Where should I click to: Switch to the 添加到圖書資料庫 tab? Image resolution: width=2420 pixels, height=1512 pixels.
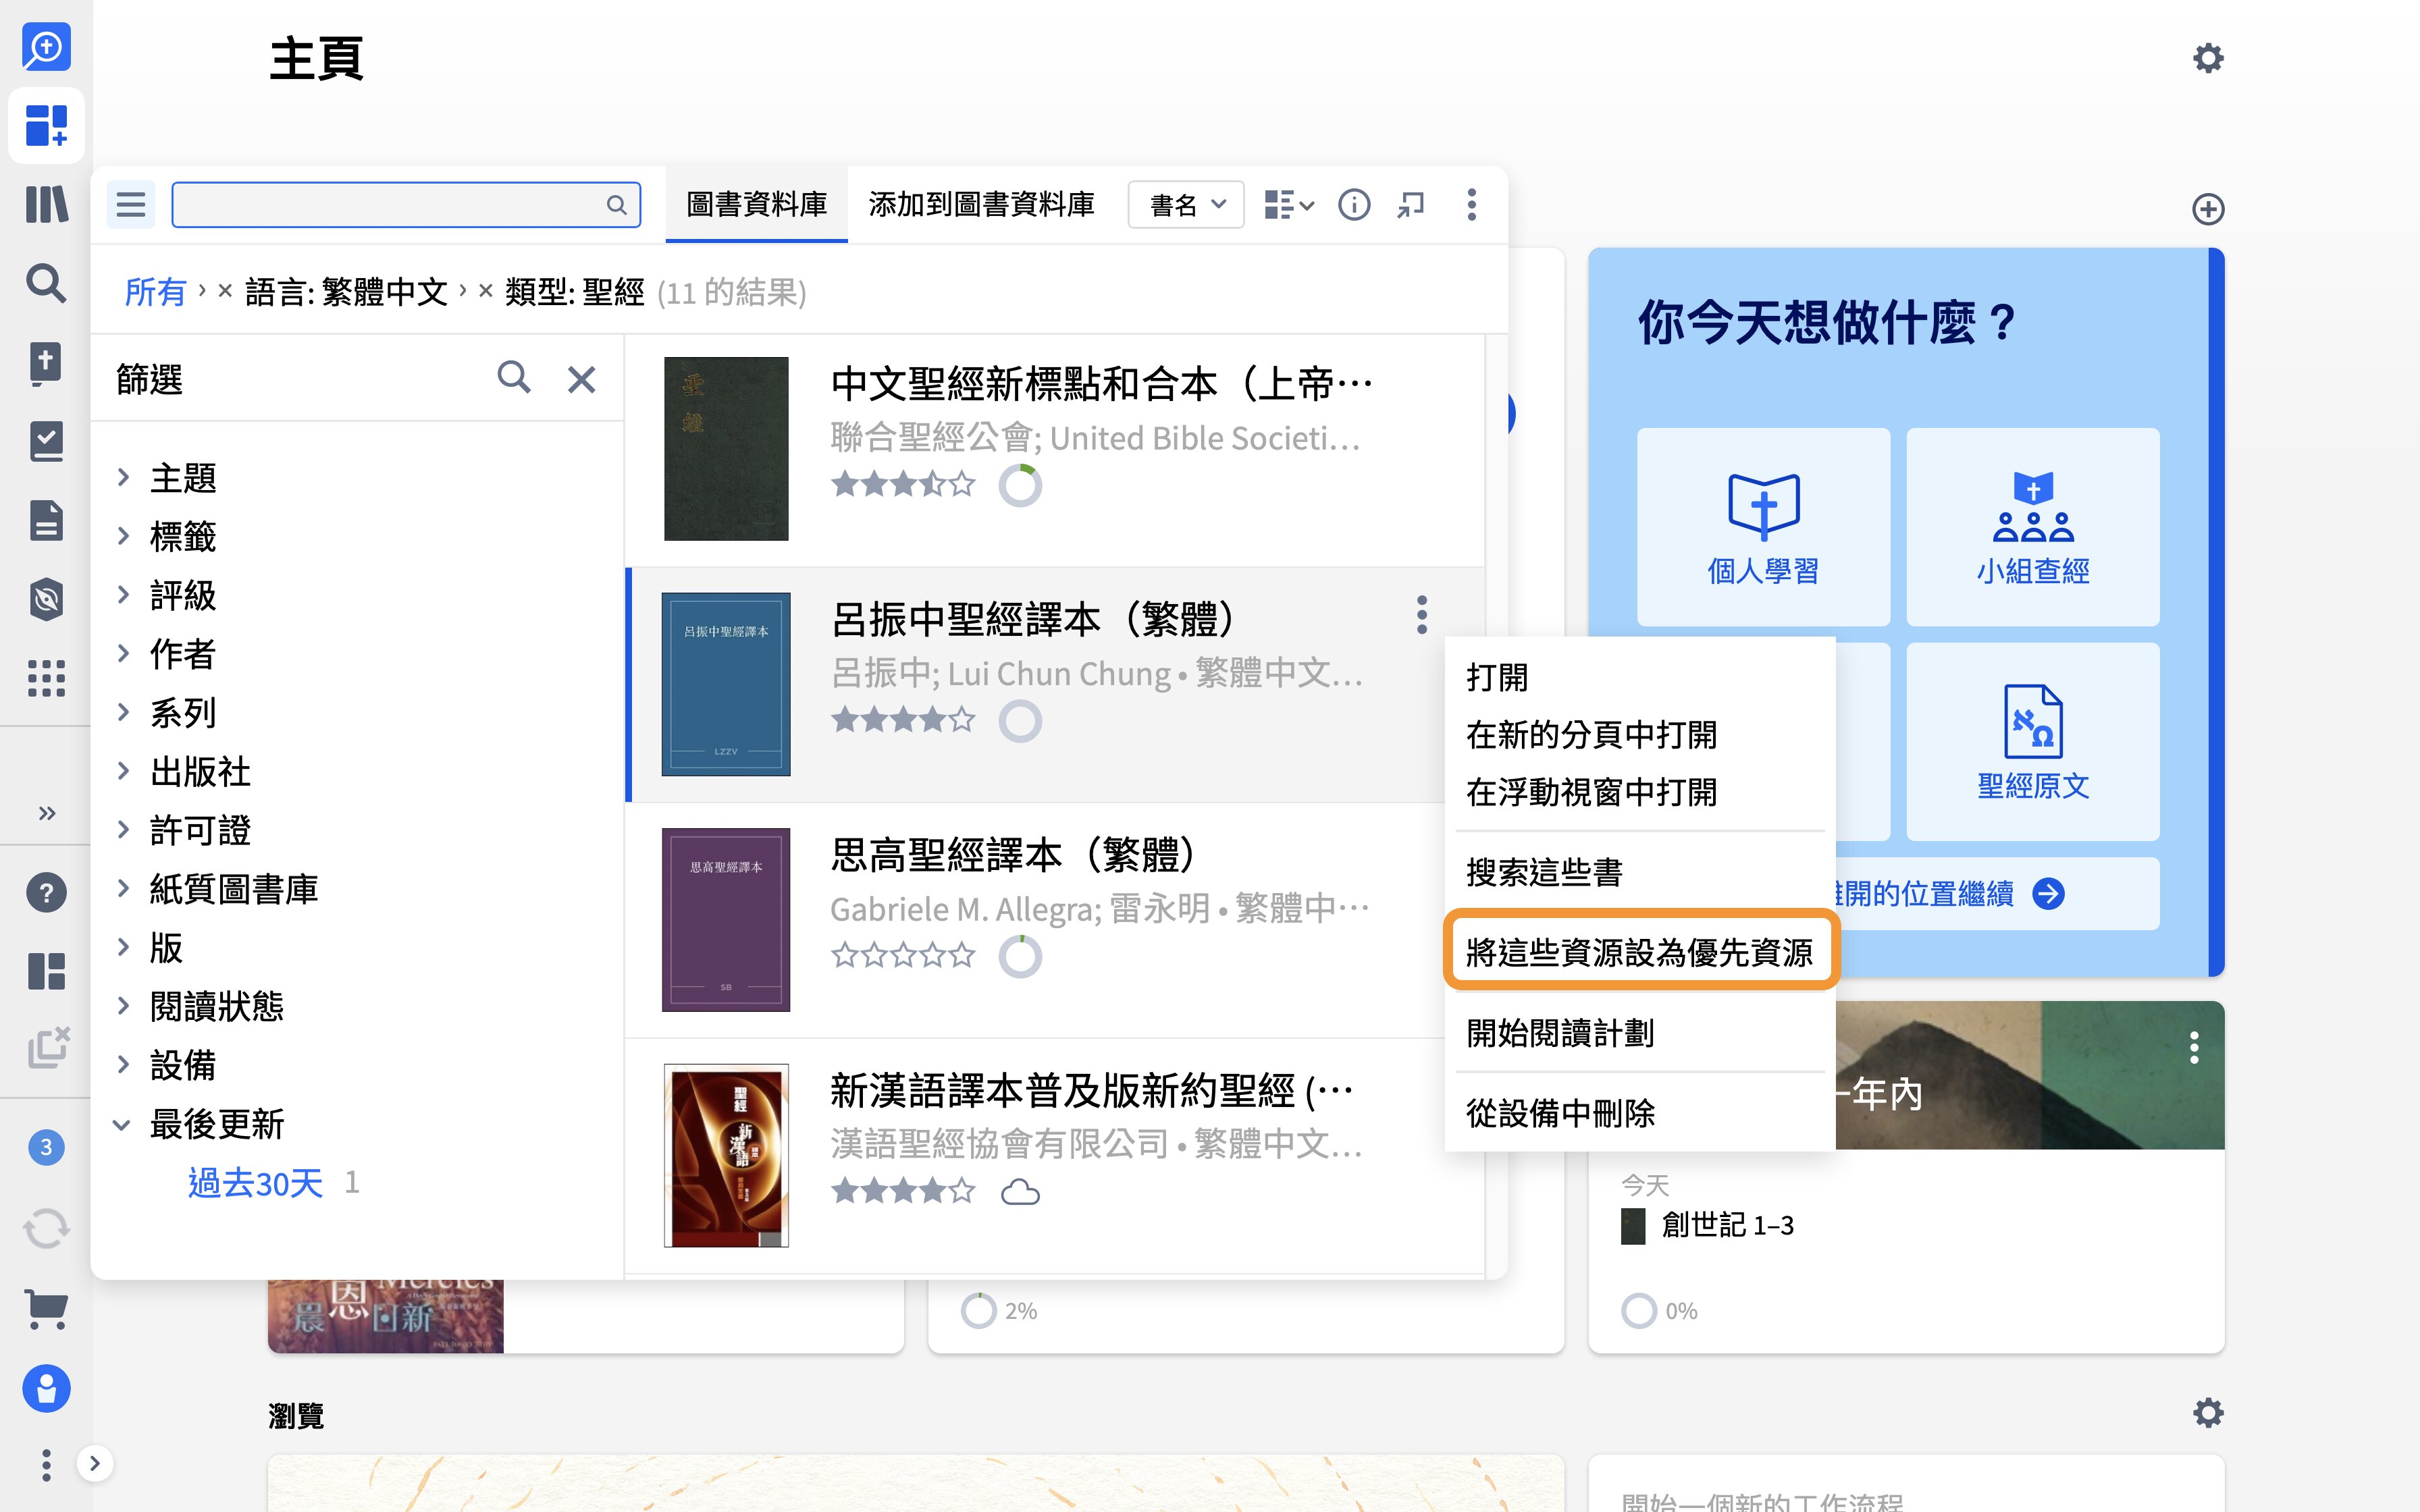pyautogui.click(x=981, y=205)
